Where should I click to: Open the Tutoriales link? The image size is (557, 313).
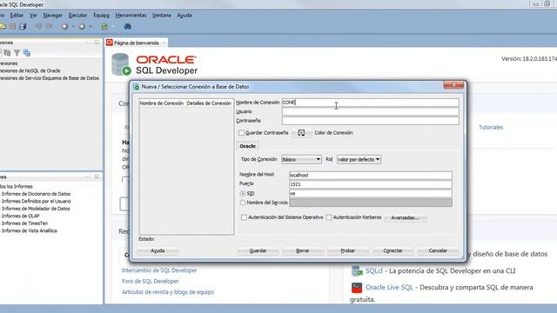[491, 128]
